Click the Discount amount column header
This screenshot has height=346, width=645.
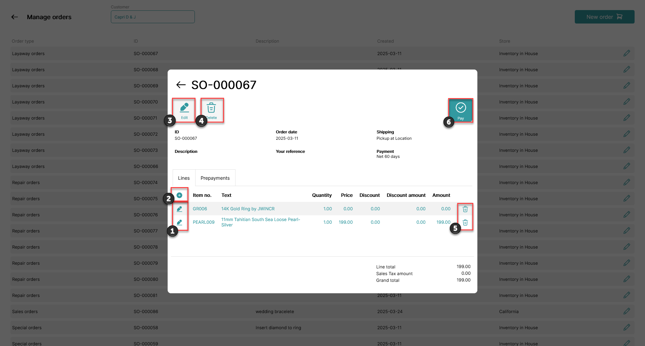pyautogui.click(x=406, y=195)
